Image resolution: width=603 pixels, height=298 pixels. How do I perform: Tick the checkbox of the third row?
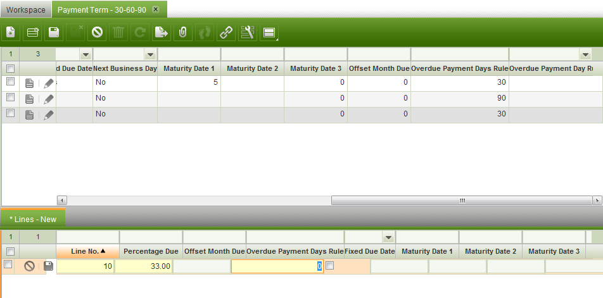coord(10,113)
